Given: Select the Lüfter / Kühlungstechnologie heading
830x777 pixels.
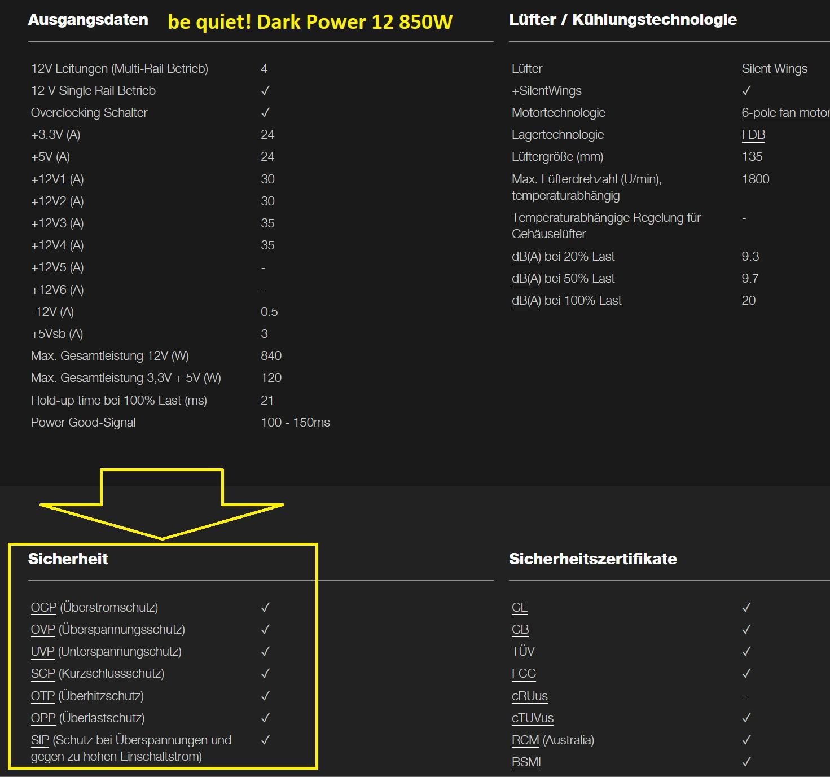Looking at the screenshot, I should [x=623, y=20].
